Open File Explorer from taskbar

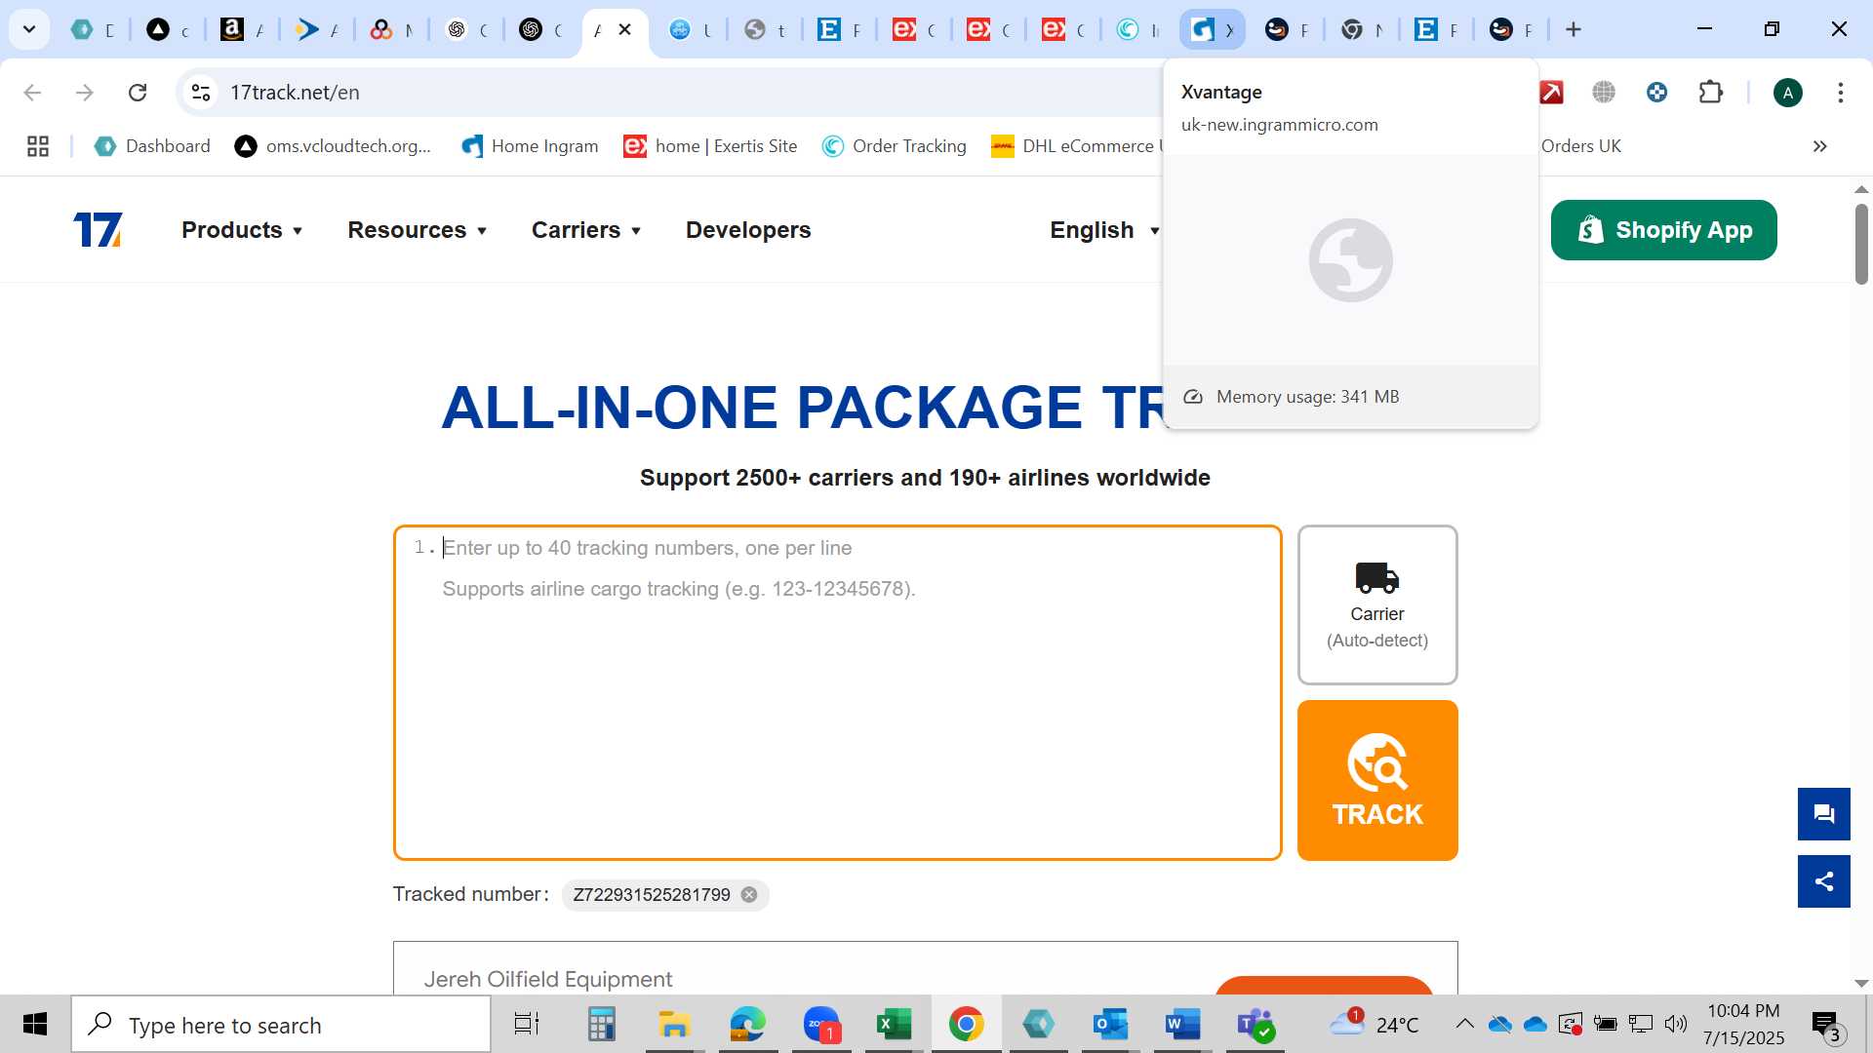[x=674, y=1024]
